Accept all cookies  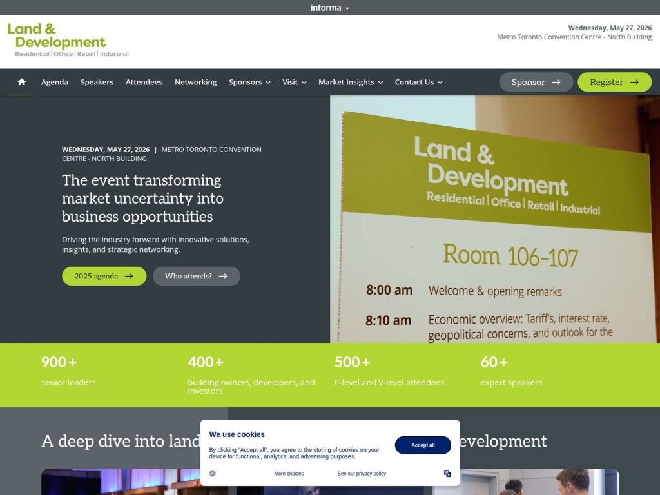click(422, 445)
